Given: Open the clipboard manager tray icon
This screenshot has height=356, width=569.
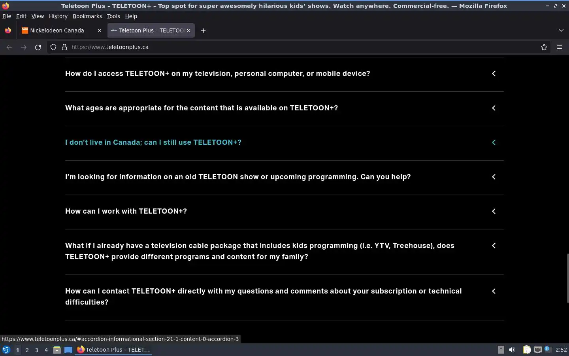Looking at the screenshot, I should [x=527, y=350].
